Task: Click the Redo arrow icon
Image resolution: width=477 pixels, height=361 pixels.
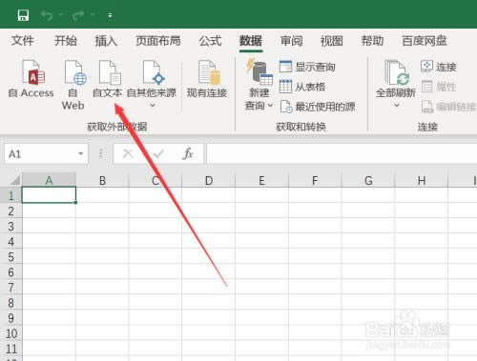Action: click(78, 15)
